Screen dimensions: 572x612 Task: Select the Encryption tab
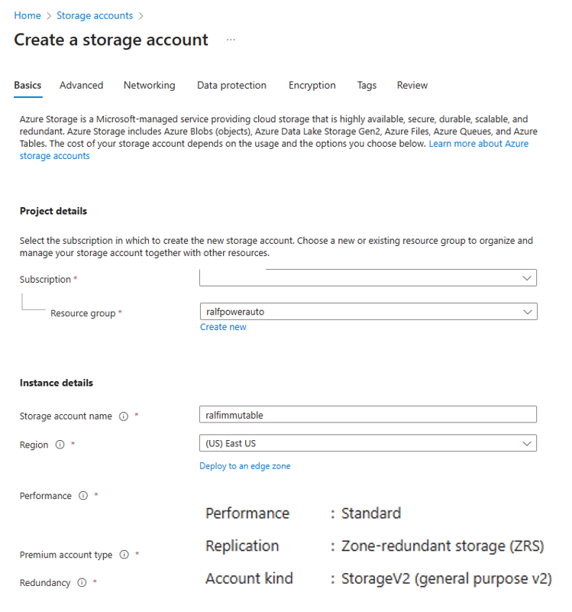tap(312, 86)
